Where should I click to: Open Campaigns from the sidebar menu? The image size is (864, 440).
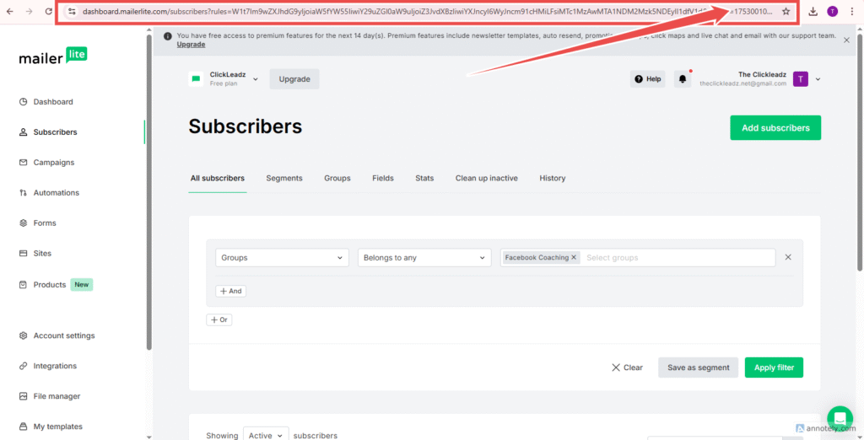click(x=53, y=163)
